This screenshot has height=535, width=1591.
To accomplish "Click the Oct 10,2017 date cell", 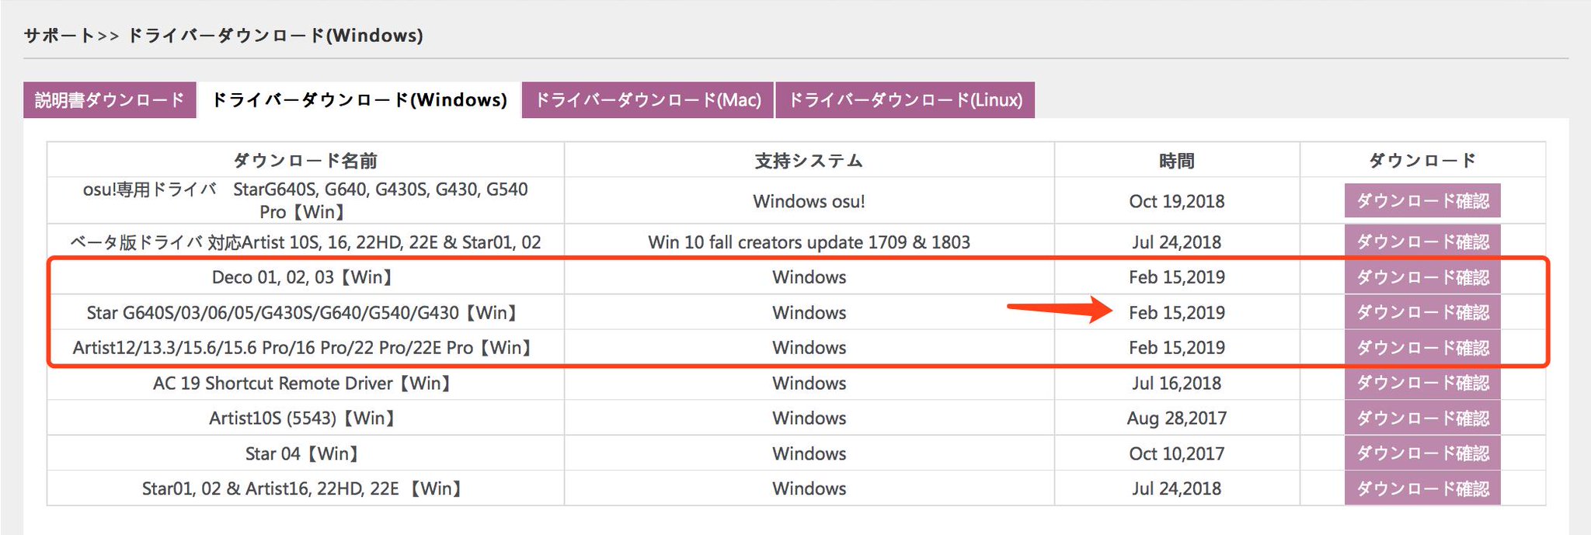I will point(1176,453).
